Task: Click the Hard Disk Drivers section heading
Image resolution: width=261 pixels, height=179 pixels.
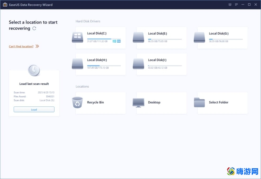Action: click(x=88, y=21)
